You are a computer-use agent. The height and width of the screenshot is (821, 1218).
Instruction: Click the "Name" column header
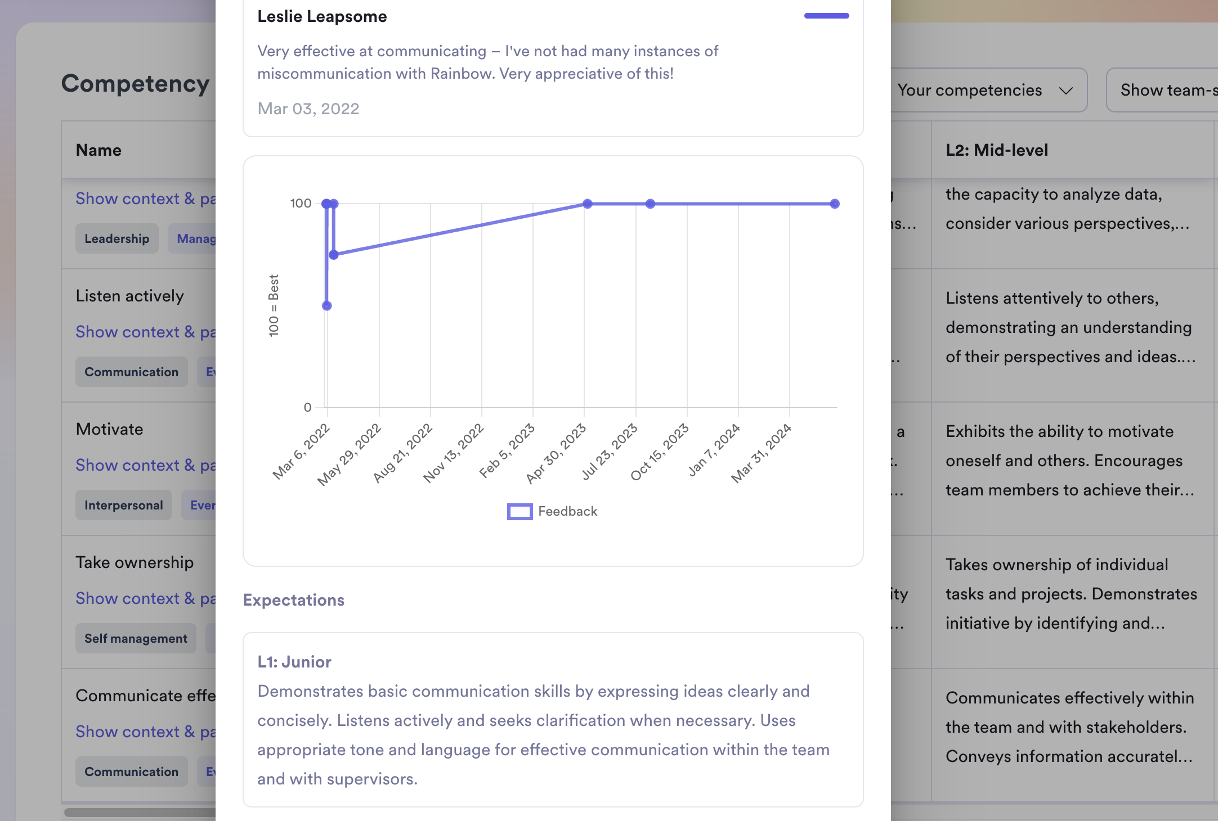coord(98,150)
